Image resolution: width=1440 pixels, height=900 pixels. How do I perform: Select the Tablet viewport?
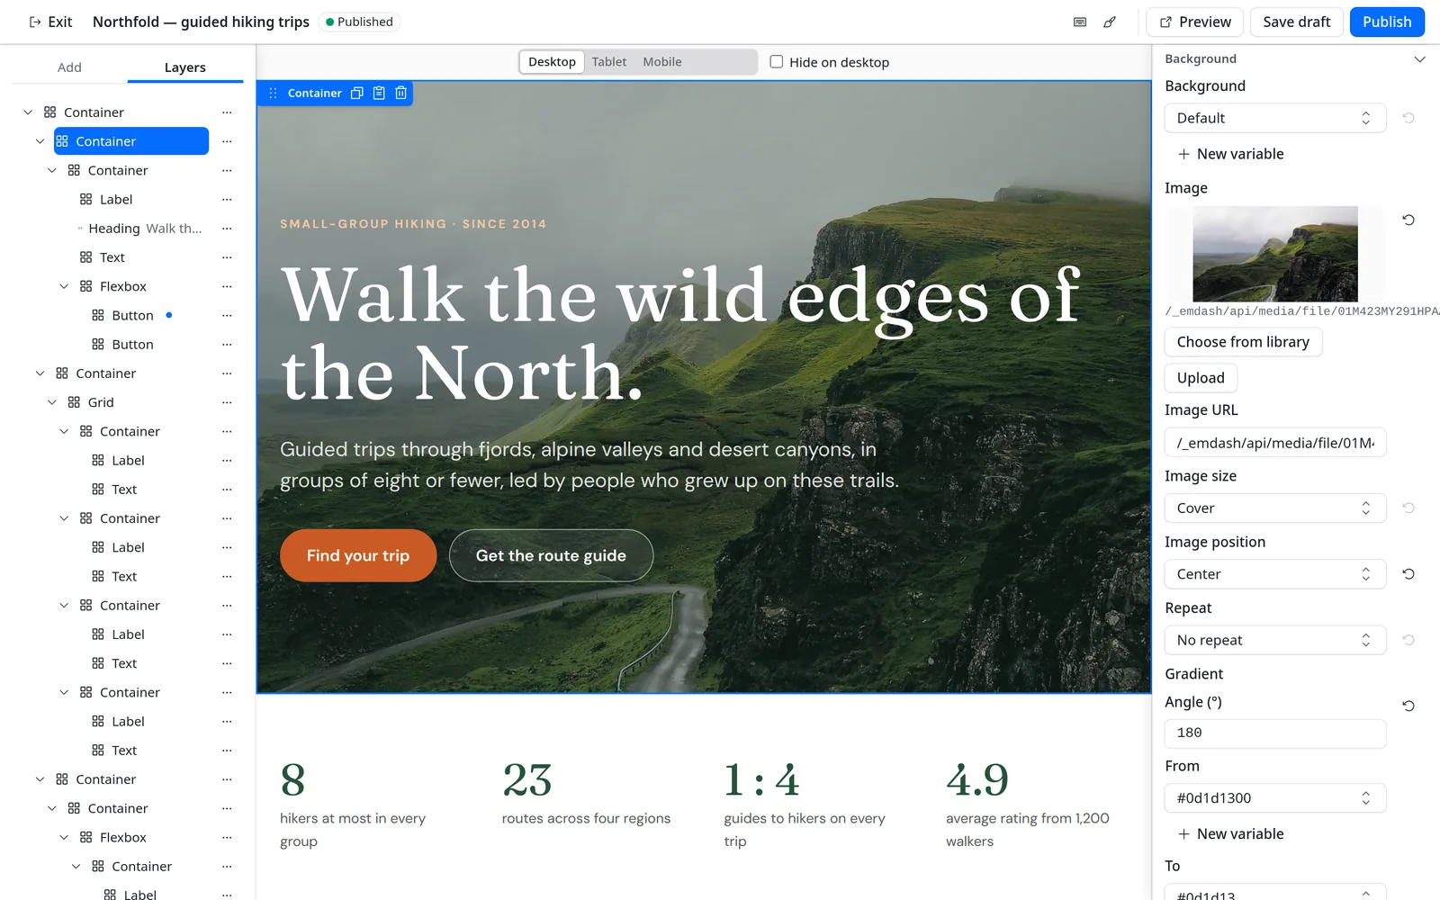click(x=609, y=62)
